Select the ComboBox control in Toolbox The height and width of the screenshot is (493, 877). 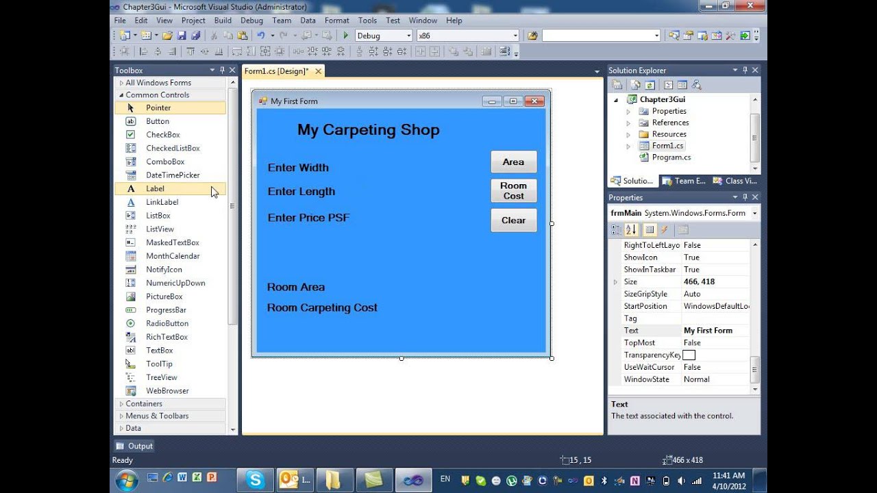pos(170,162)
